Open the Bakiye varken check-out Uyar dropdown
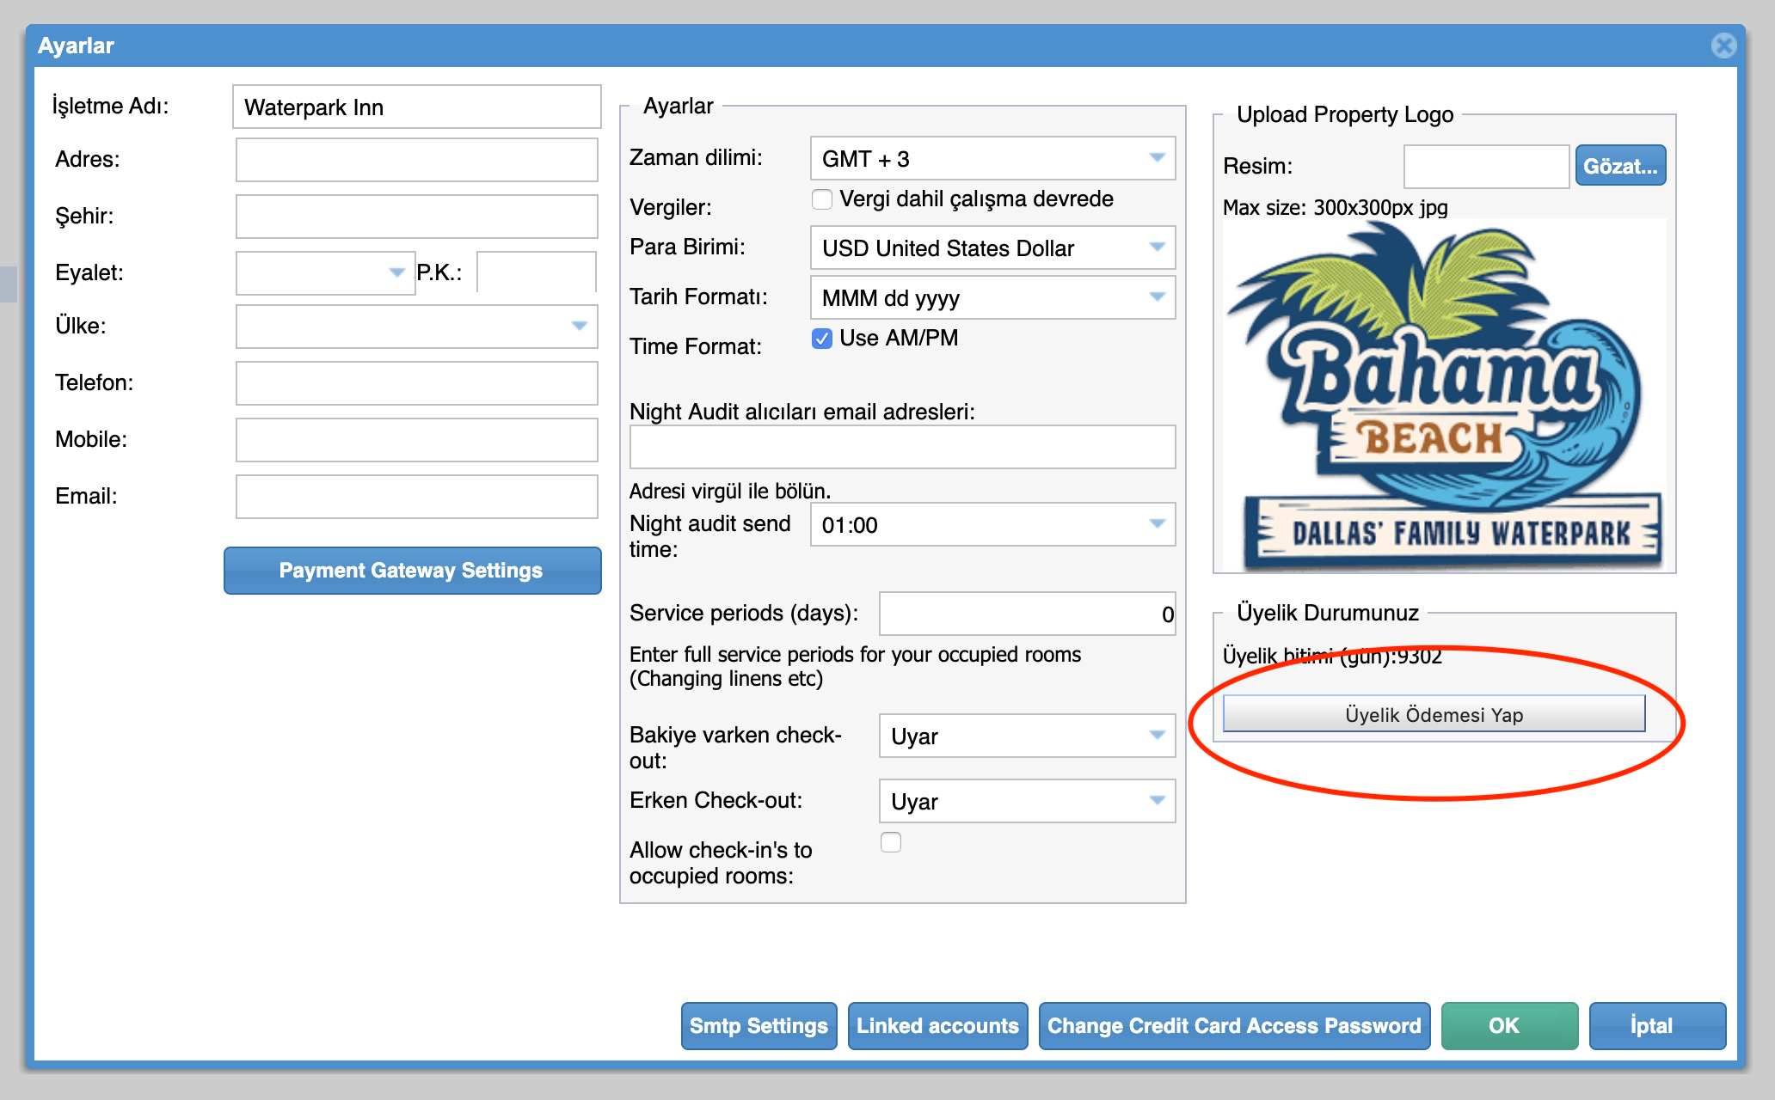 [x=1027, y=736]
